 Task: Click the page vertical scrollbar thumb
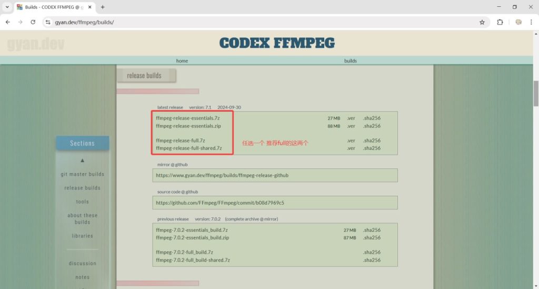click(x=535, y=94)
